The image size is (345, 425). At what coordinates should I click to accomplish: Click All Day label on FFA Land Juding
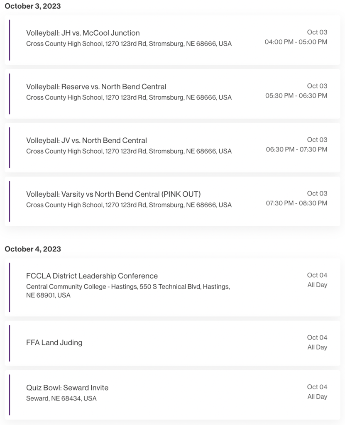point(317,347)
